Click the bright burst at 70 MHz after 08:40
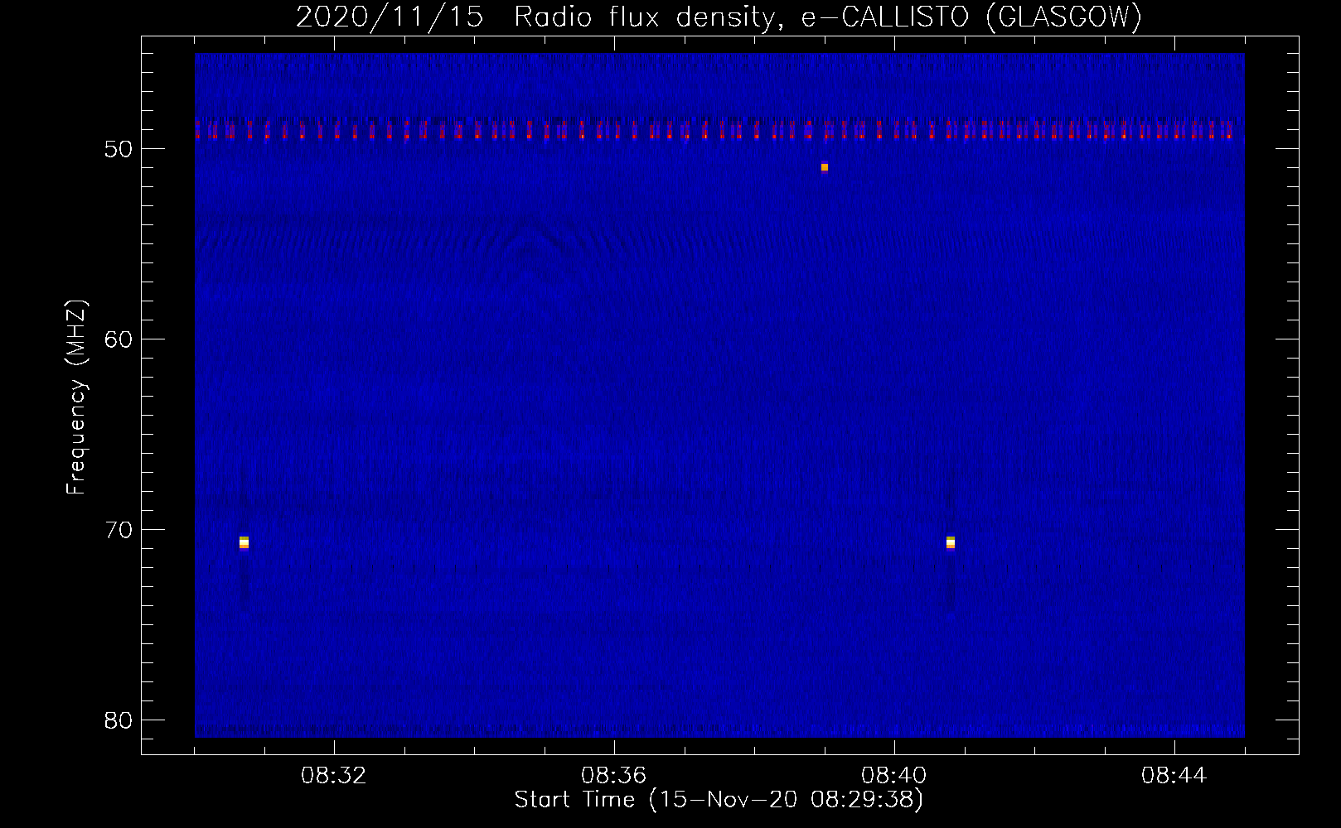The image size is (1341, 828). (x=951, y=542)
